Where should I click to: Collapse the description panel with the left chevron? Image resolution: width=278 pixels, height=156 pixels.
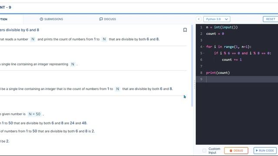coord(199,19)
